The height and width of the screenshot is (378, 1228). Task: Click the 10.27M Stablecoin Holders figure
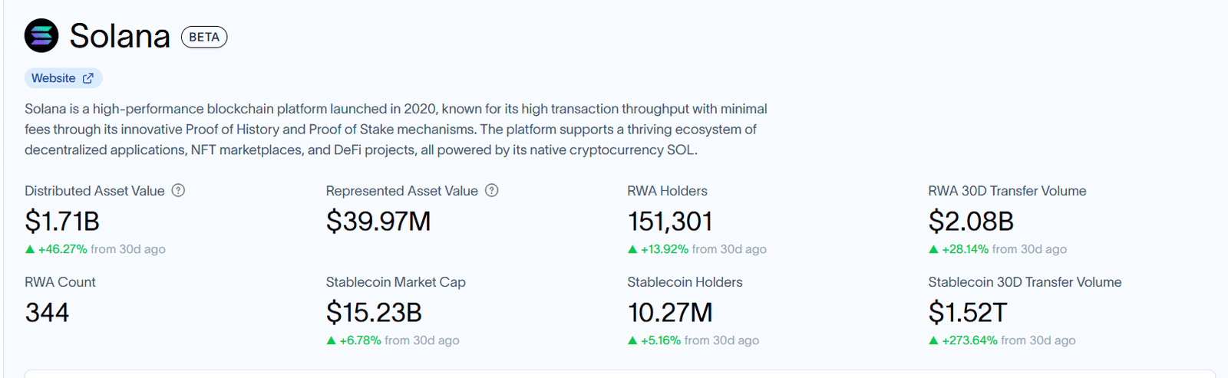(670, 313)
